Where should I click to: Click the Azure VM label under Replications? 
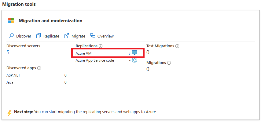(x=83, y=53)
